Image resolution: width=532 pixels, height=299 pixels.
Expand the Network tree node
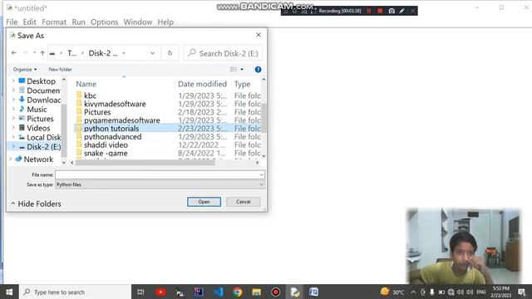[10, 159]
